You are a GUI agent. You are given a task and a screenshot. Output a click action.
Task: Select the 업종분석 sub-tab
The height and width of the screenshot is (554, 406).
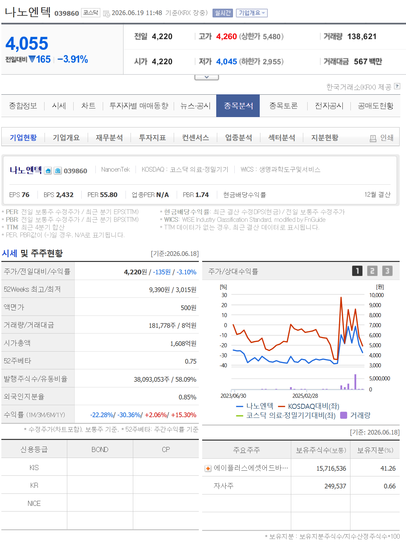click(239, 137)
